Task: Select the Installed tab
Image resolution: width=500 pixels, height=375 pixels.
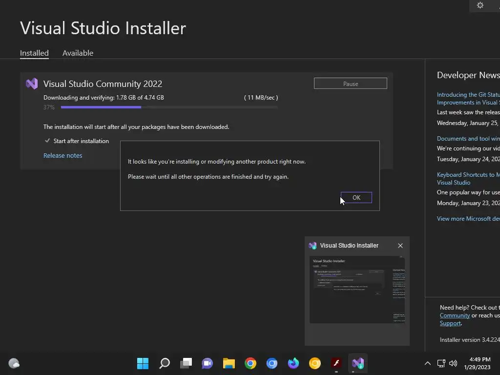Action: click(35, 53)
